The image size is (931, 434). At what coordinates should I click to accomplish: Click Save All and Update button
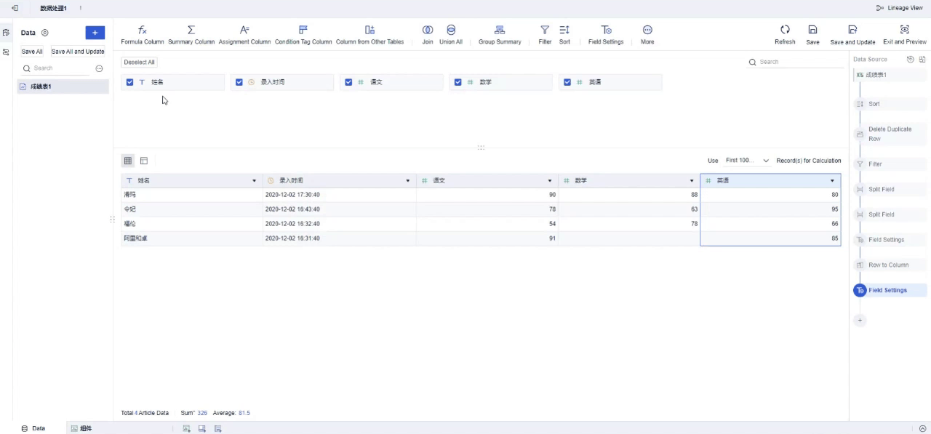(x=78, y=52)
